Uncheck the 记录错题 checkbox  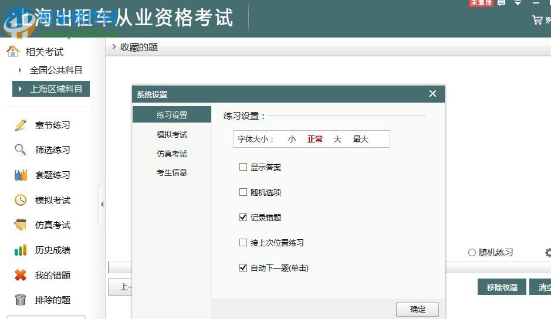click(x=243, y=218)
